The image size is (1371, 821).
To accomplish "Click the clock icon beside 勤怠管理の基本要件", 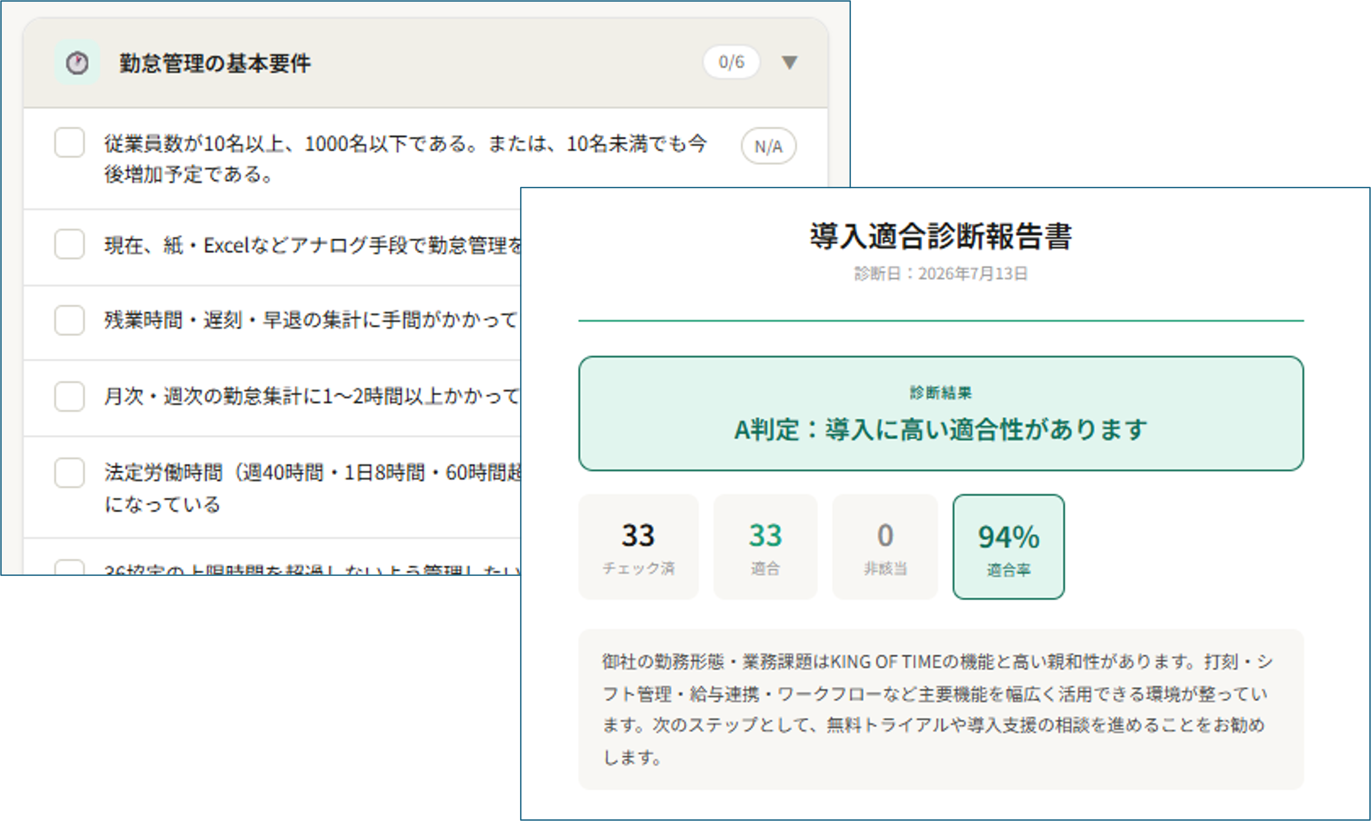I will point(77,63).
